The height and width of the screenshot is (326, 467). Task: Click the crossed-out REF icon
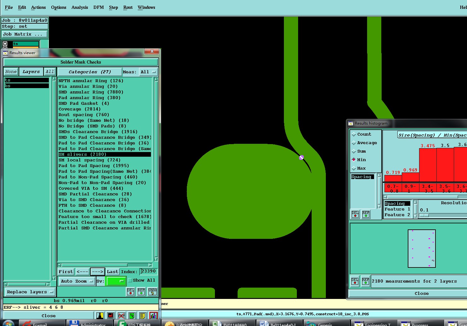(121, 315)
